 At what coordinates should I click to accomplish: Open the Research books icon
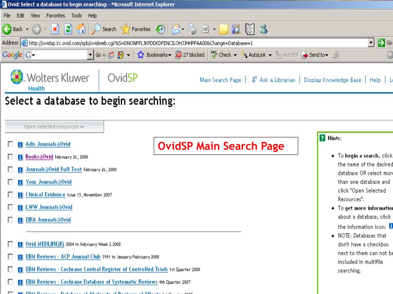pos(236,29)
